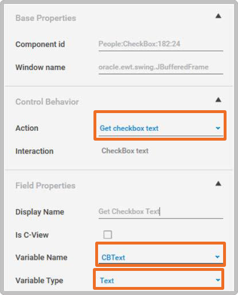Click the Display Name input field
This screenshot has width=238, height=295.
(161, 212)
